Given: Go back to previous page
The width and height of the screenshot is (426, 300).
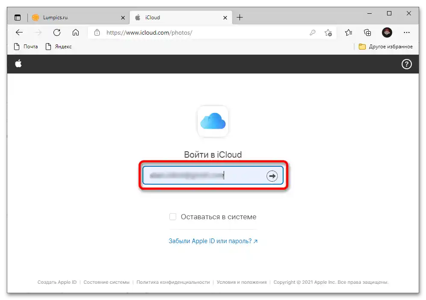Looking at the screenshot, I should click(x=19, y=32).
